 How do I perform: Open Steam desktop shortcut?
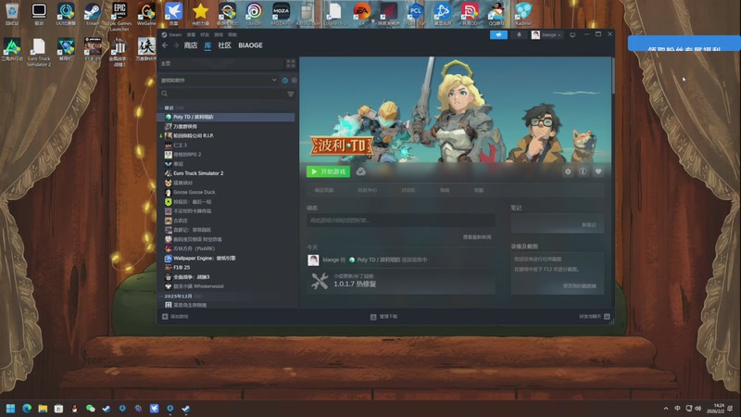(93, 14)
